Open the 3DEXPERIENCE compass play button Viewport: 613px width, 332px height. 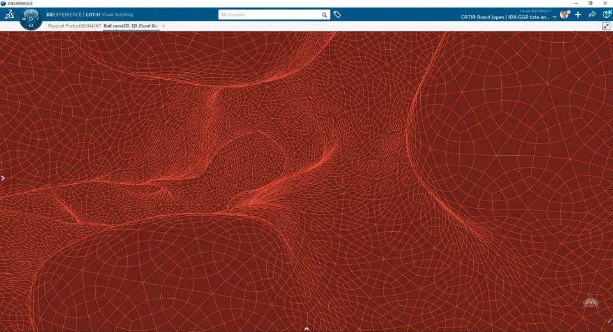coord(31,19)
